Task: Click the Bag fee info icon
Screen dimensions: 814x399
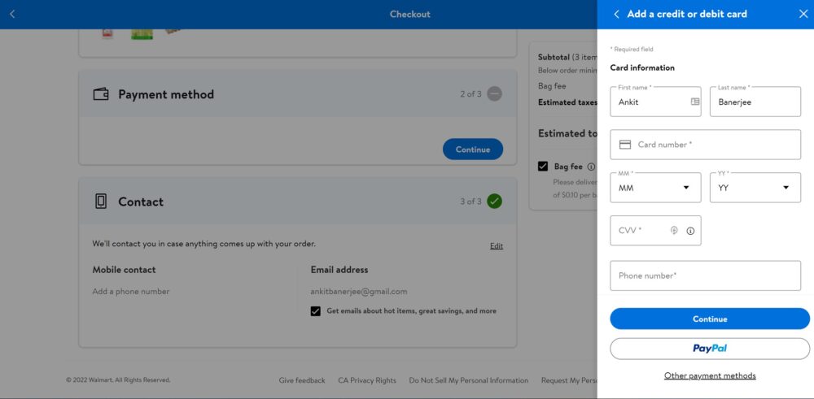Action: click(591, 167)
